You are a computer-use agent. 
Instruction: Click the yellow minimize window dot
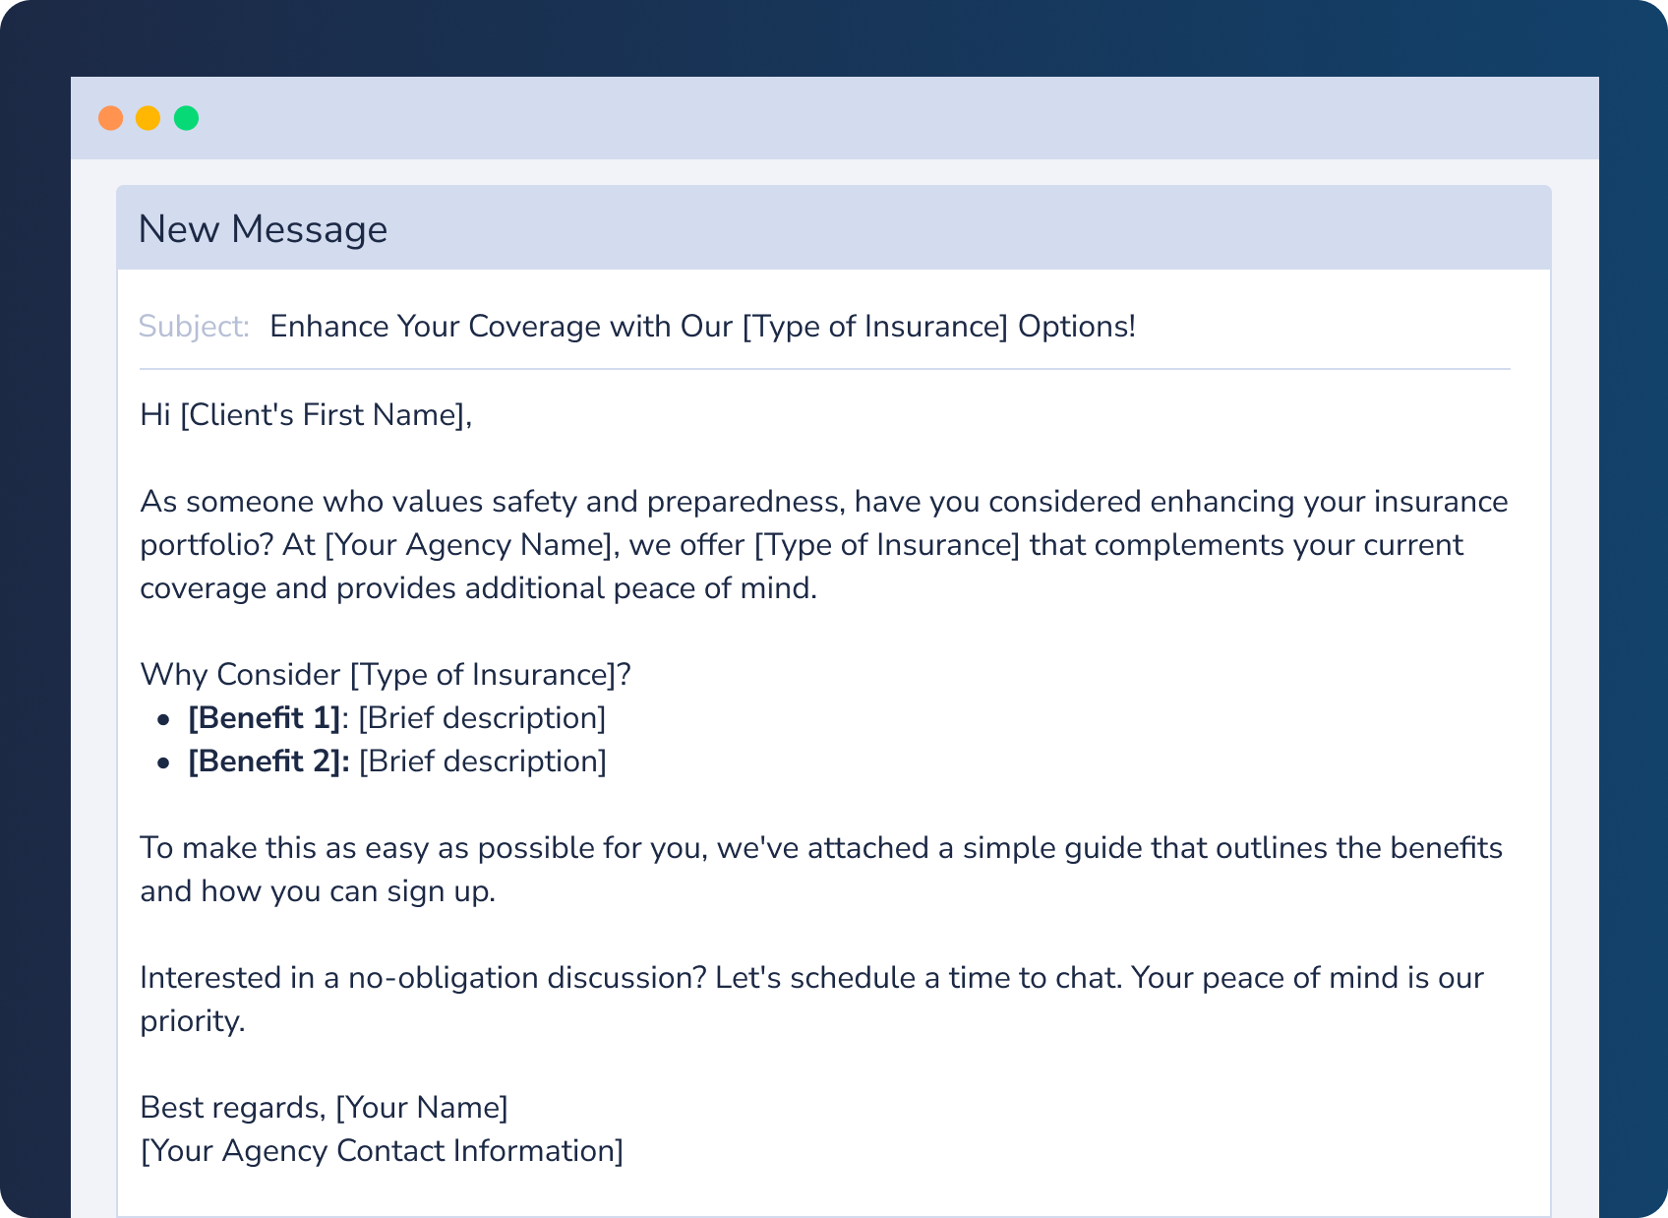149,118
